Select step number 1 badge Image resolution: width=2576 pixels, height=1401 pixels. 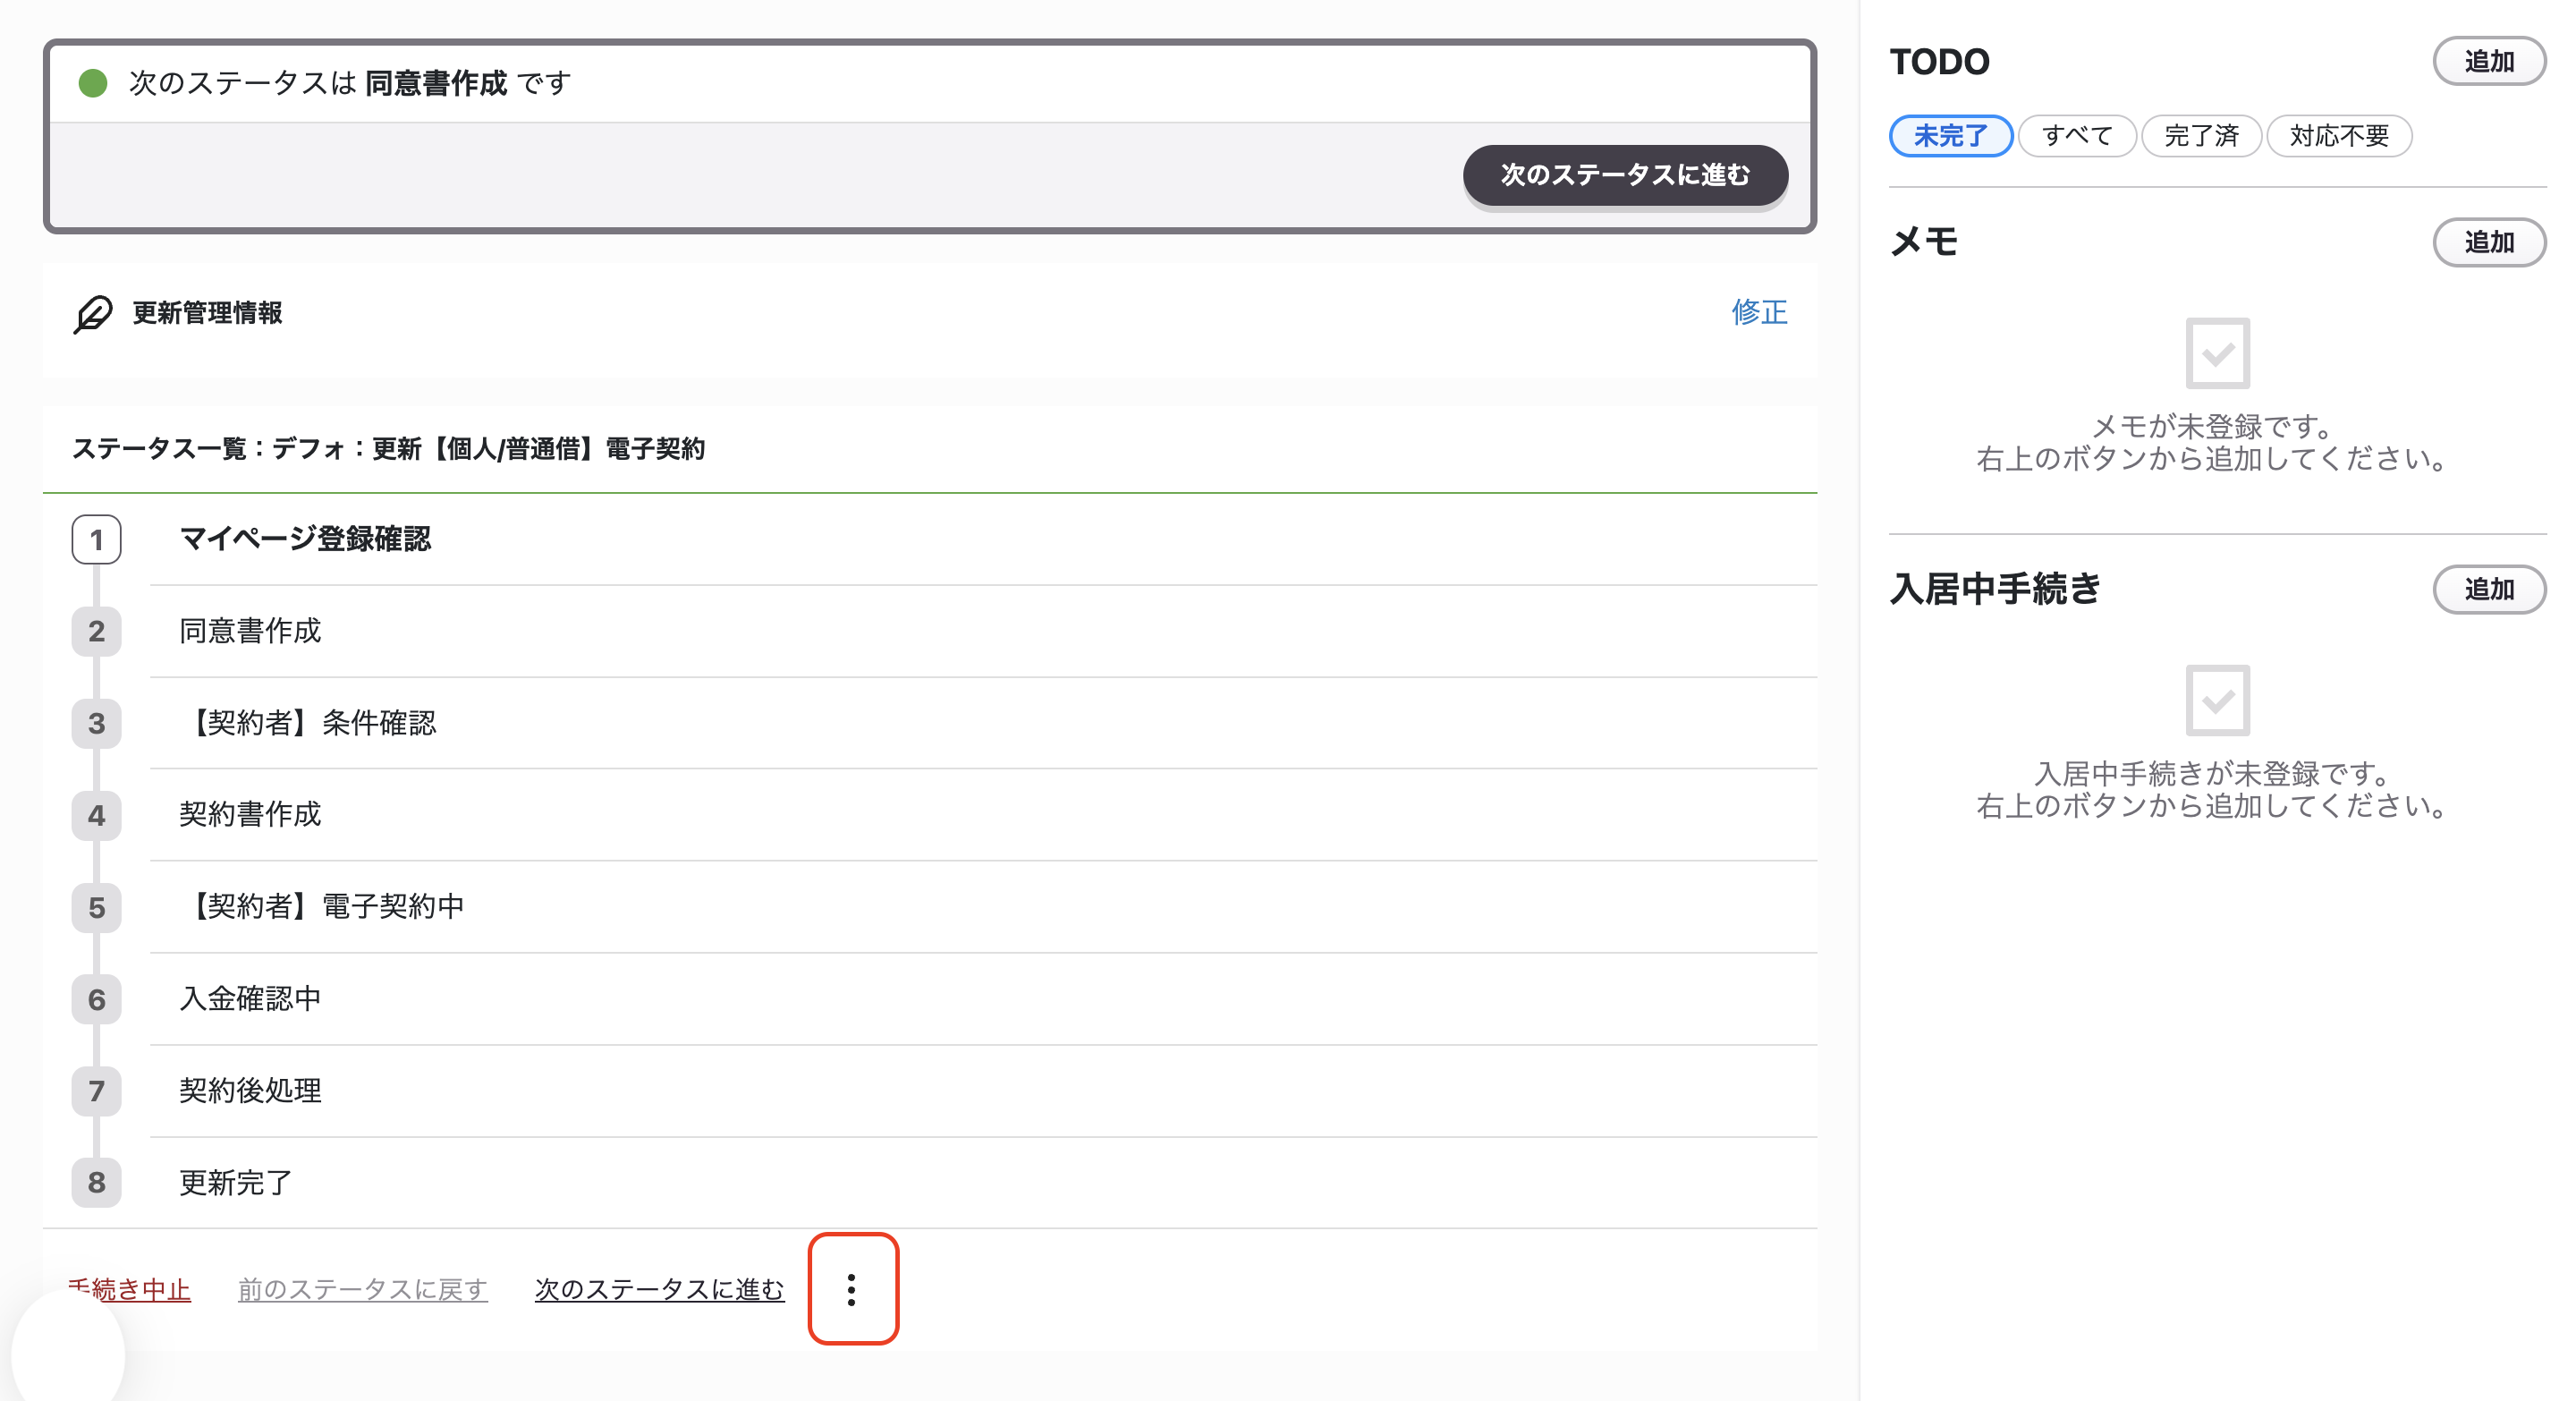click(96, 540)
